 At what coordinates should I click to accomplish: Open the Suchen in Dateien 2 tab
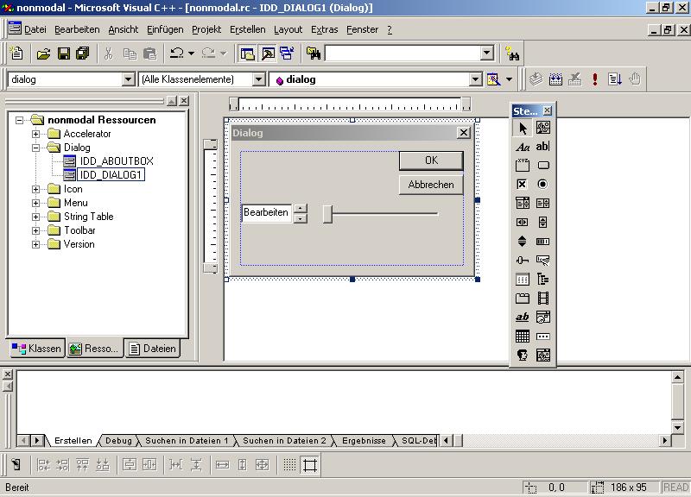(x=284, y=440)
